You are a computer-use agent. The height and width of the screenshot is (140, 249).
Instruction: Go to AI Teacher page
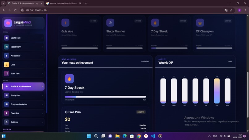click(23, 56)
